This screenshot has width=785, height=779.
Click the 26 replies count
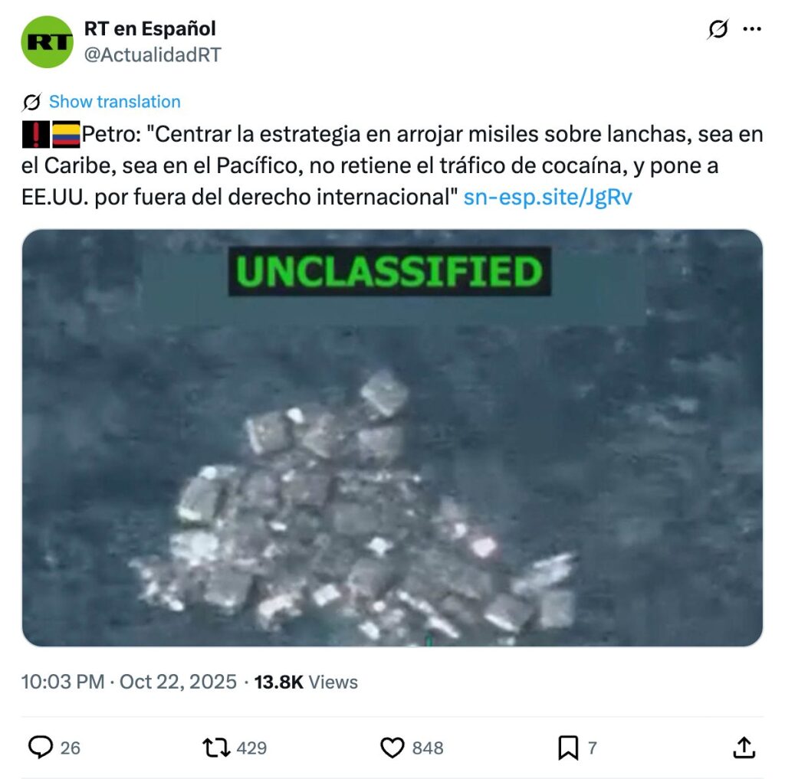click(x=70, y=748)
